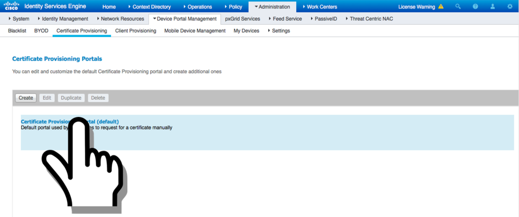Image resolution: width=519 pixels, height=217 pixels.
Task: Open the search magnifier icon
Action: tap(458, 6)
